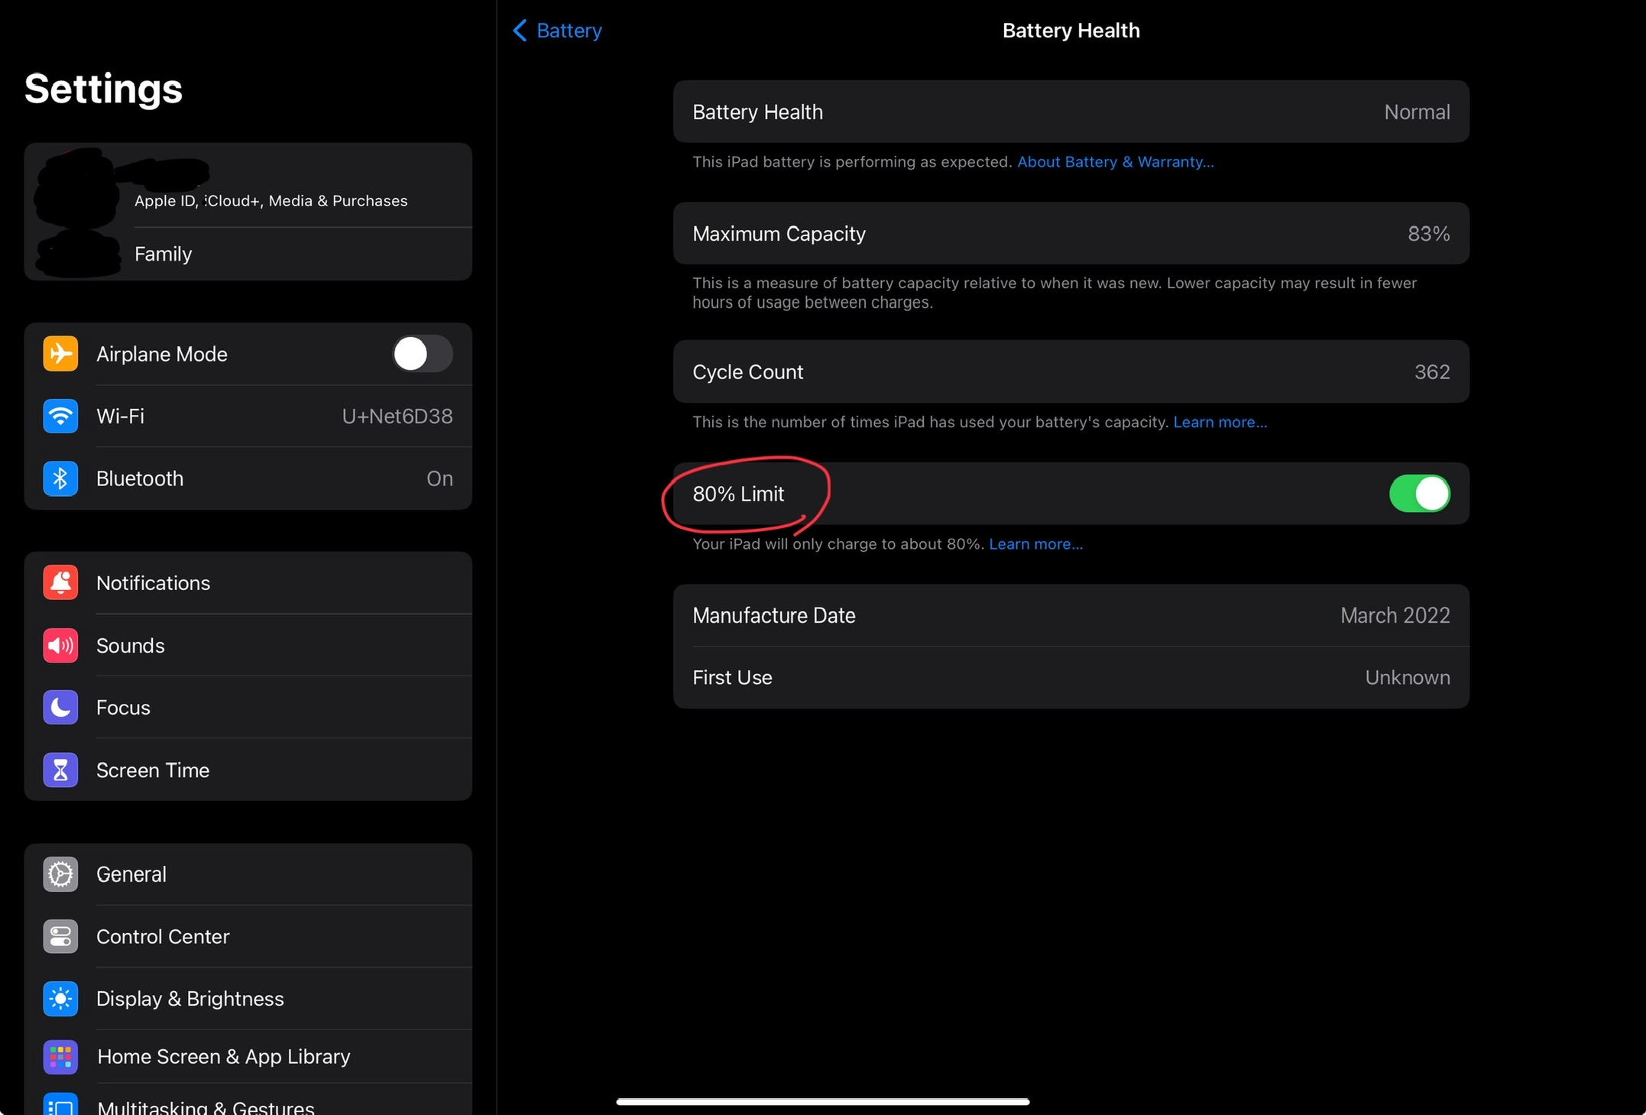Tap the Bluetooth icon in sidebar
The width and height of the screenshot is (1646, 1115).
[x=60, y=478]
